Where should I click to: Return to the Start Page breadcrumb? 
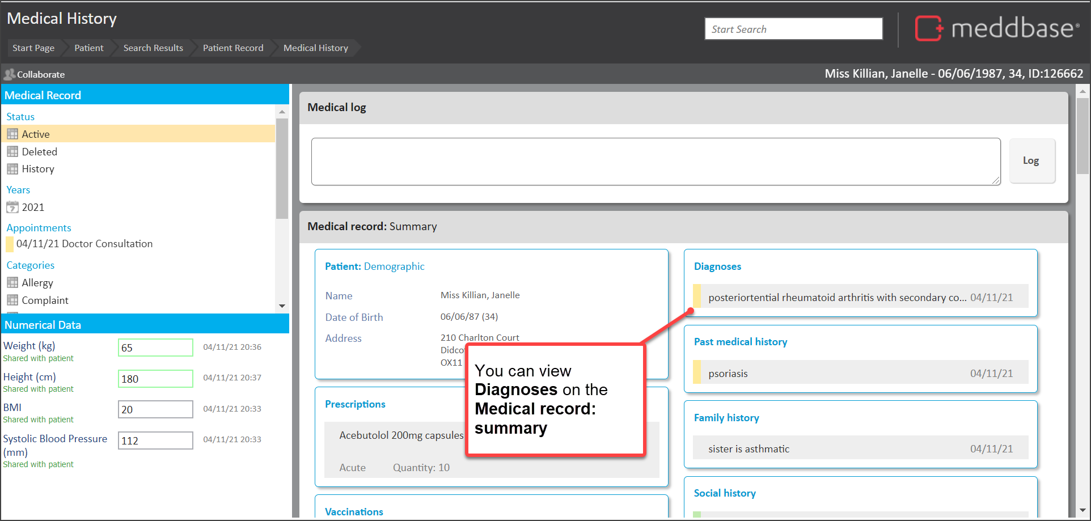pos(33,48)
